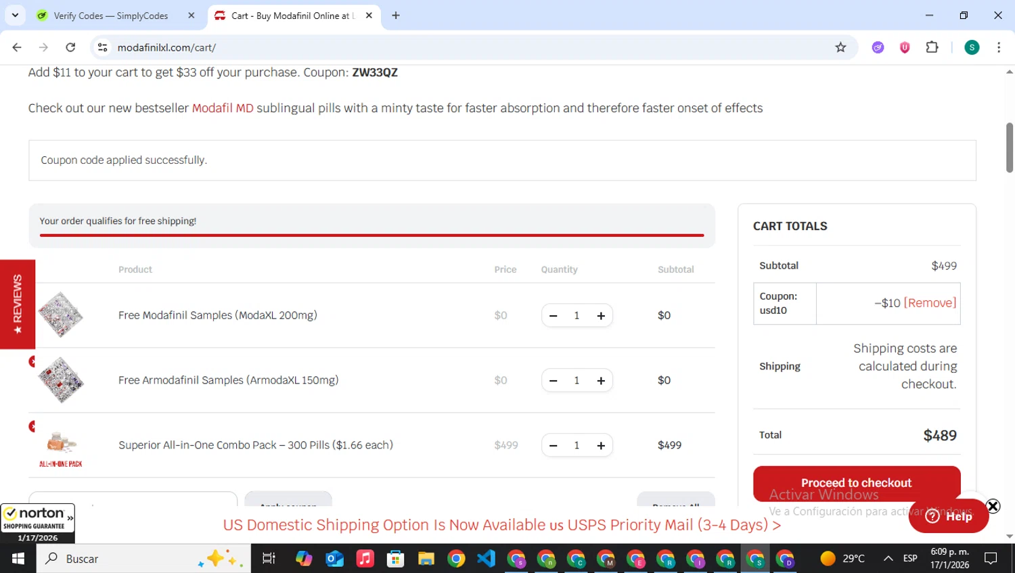Open Task View on the taskbar
The image size is (1015, 573).
point(269,559)
